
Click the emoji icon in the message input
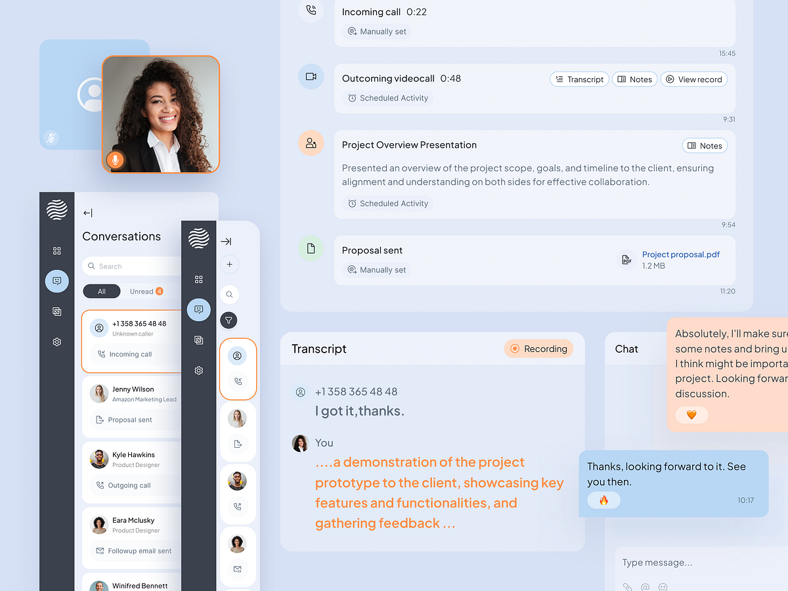pos(663,586)
